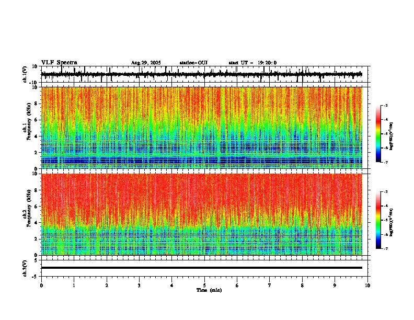
Task: Click the "-7" value below ch.2 colorbar
Action: click(385, 248)
